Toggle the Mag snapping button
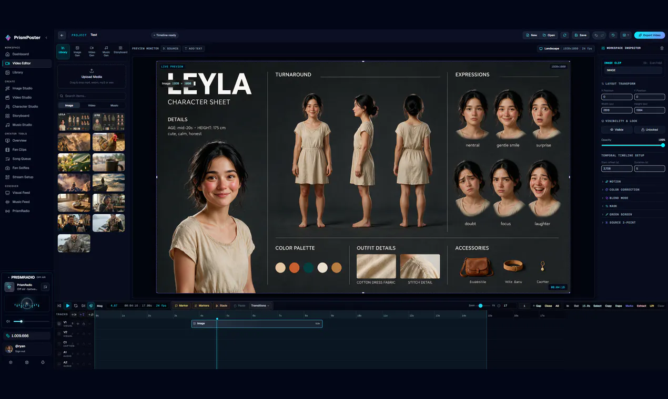This screenshot has height=399, width=668. coord(99,306)
